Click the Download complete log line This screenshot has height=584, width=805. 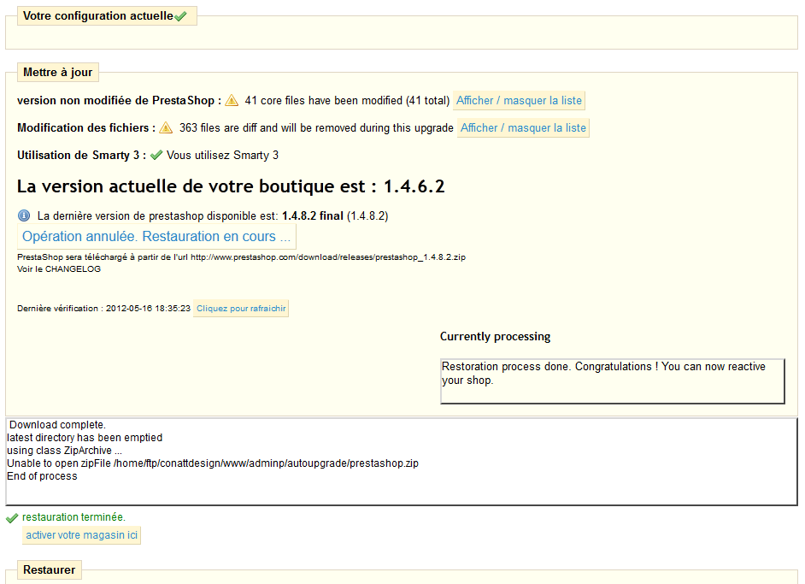click(57, 425)
